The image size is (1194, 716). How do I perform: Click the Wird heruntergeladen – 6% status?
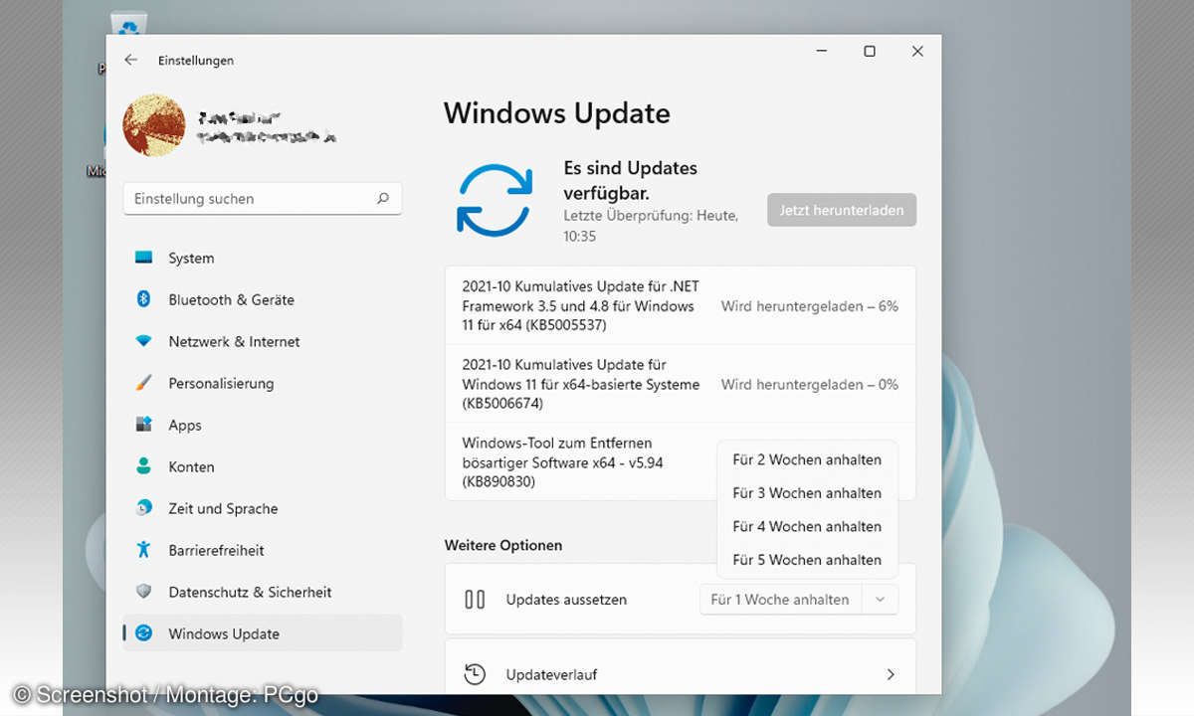click(810, 306)
